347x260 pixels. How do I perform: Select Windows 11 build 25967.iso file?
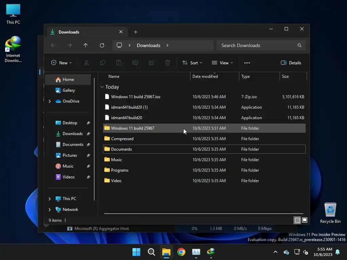click(204, 97)
